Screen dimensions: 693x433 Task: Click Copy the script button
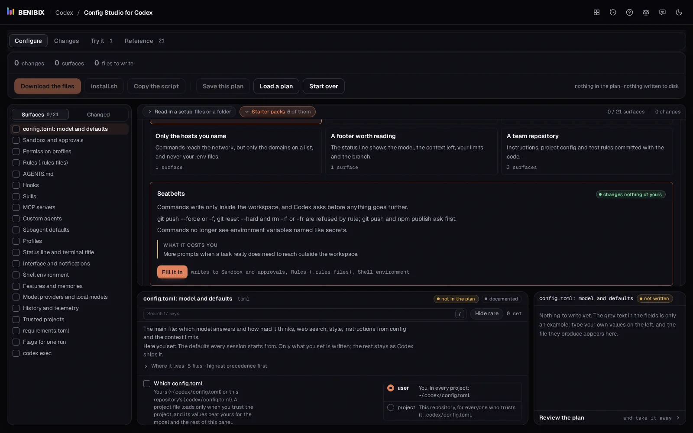click(x=156, y=86)
